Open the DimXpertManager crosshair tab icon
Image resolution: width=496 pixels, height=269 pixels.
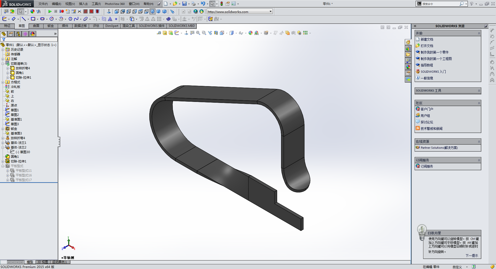pos(25,34)
